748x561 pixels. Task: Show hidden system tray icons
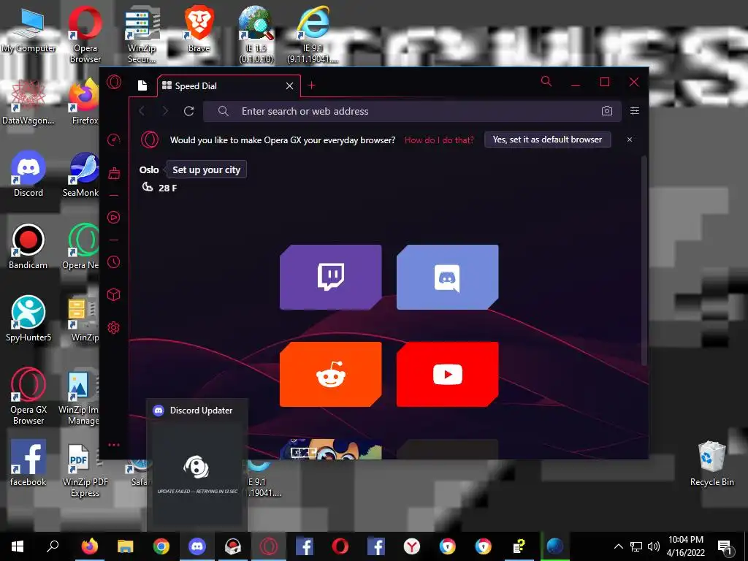pos(618,546)
